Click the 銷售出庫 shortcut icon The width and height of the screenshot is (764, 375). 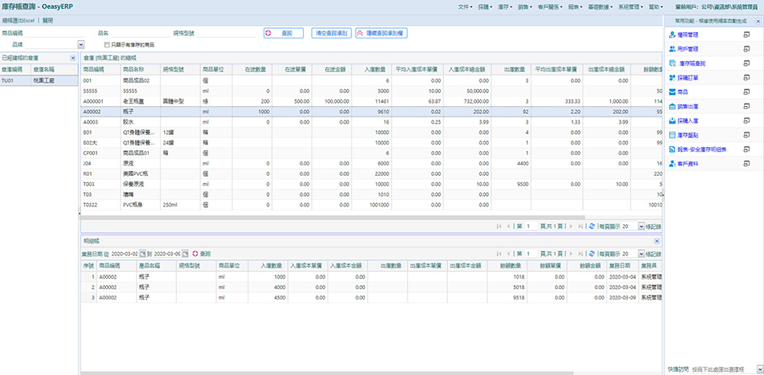coord(672,107)
